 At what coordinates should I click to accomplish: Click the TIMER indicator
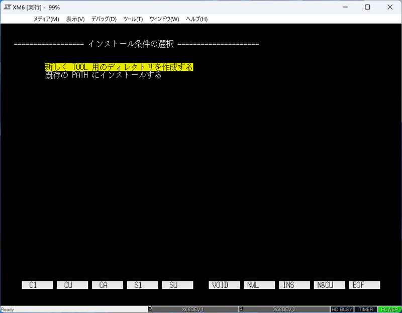pos(366,309)
